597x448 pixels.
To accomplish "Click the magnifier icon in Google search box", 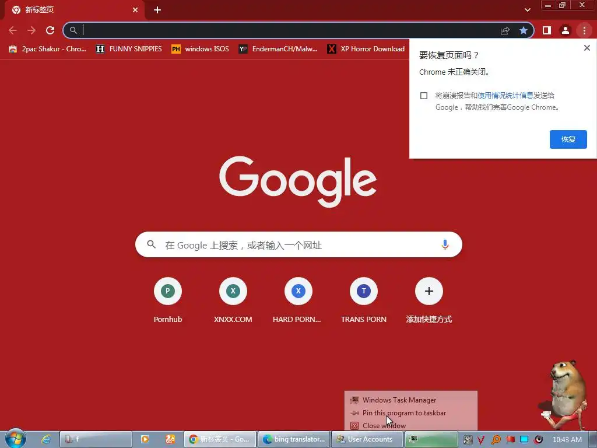I will click(151, 244).
